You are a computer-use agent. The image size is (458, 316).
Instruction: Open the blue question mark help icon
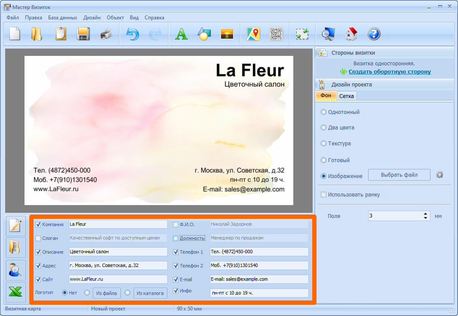click(374, 34)
